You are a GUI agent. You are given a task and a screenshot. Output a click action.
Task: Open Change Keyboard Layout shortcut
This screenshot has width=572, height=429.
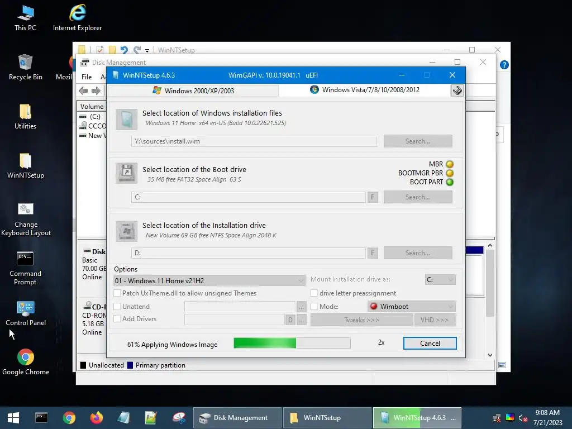coord(26,220)
